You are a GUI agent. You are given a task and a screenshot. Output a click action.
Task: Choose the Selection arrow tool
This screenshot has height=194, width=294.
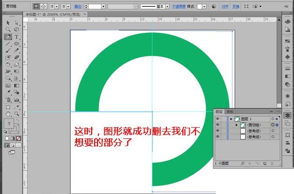[8, 23]
